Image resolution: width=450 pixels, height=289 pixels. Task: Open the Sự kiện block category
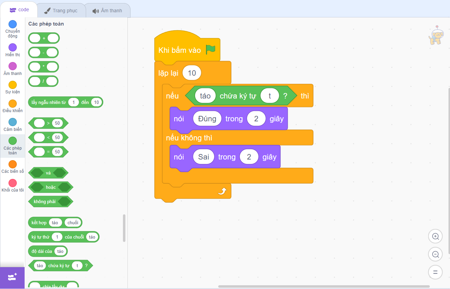coord(13,85)
